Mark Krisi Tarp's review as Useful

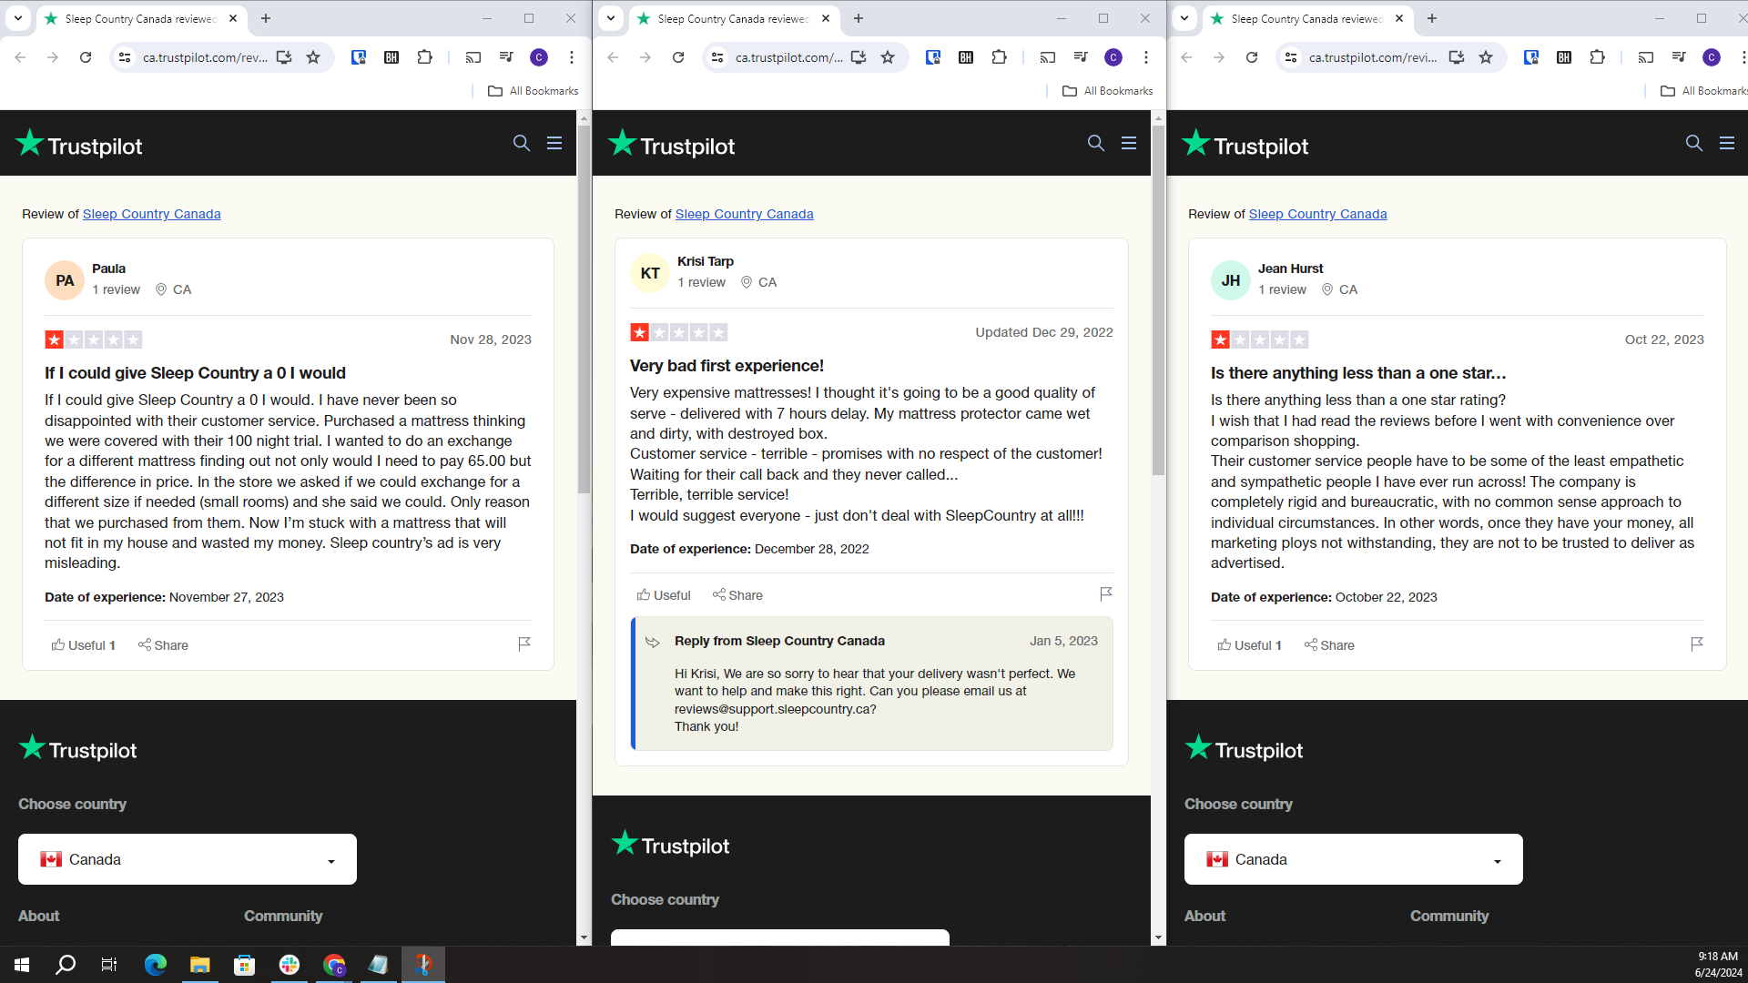pos(664,595)
